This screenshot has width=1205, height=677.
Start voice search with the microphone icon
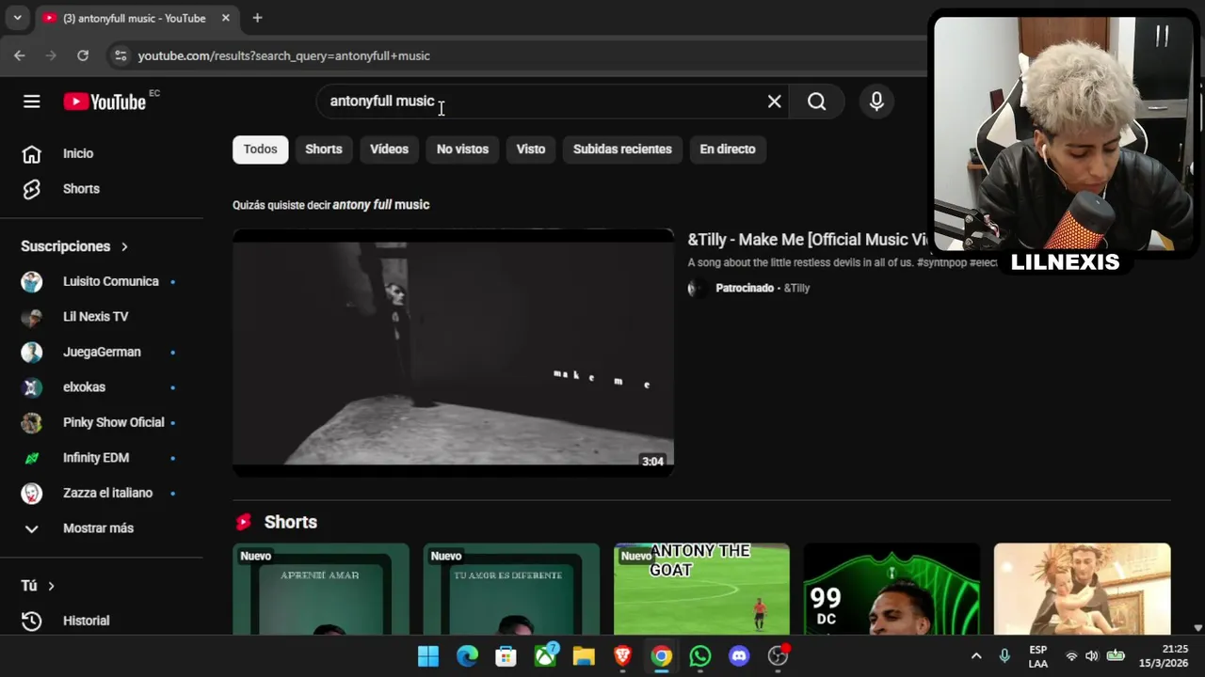point(876,102)
